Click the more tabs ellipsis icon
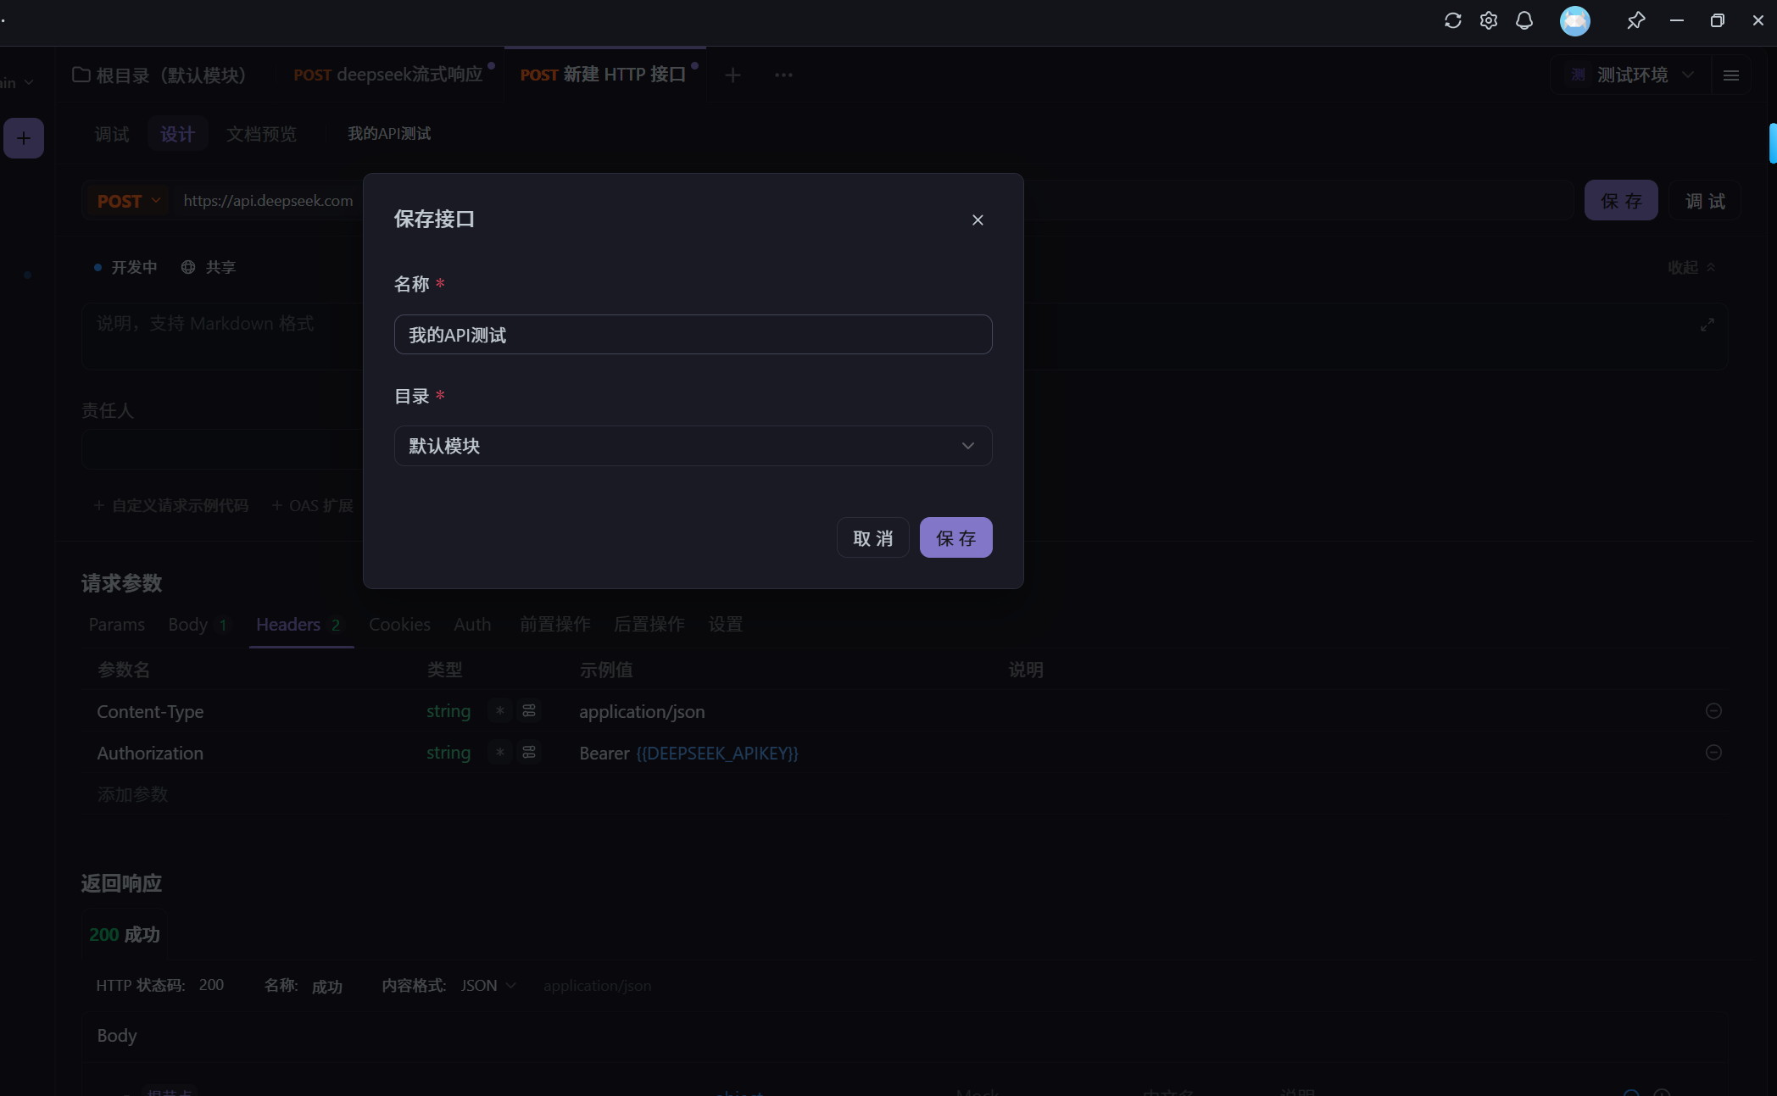 pos(783,75)
